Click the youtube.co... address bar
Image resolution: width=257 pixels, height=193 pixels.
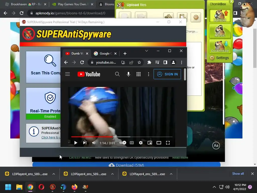[x=106, y=62]
